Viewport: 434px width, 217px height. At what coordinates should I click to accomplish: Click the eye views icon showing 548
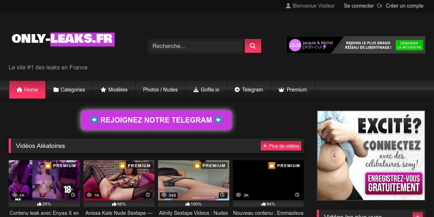tap(164, 195)
